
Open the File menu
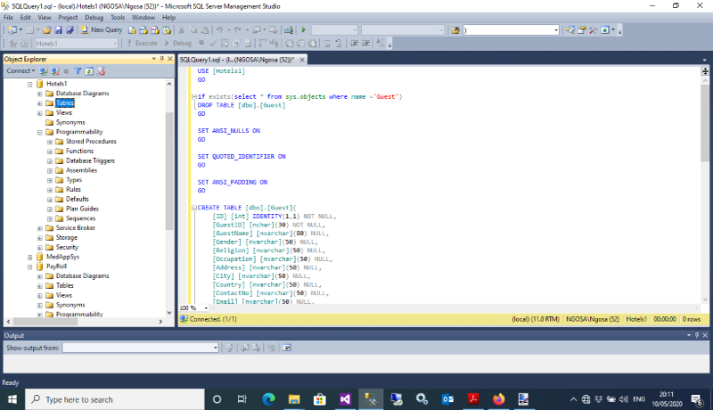pyautogui.click(x=9, y=17)
